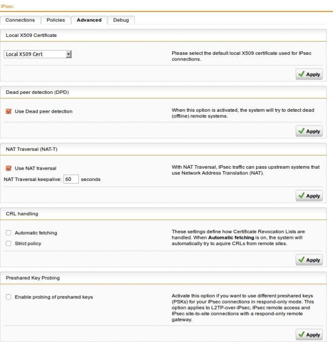
Task: Disable Use Dead peer detection checkbox
Action: tap(8, 111)
